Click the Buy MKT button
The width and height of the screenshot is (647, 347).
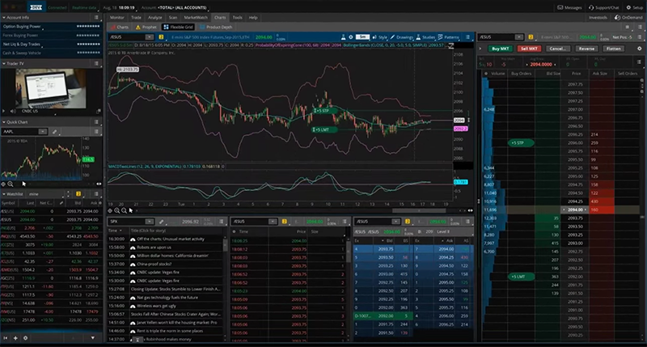click(500, 49)
